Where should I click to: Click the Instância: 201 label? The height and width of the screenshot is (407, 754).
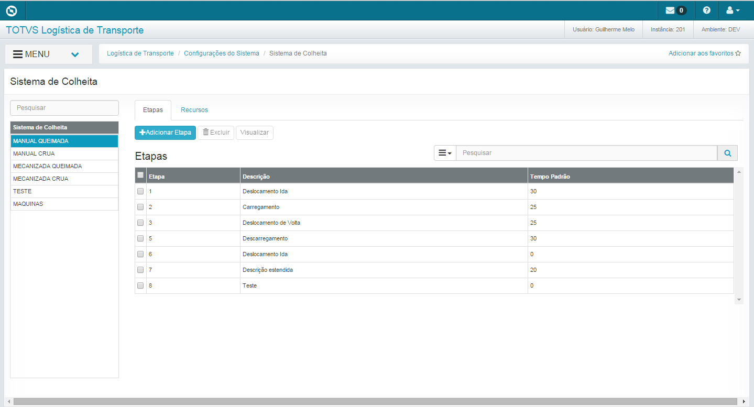pyautogui.click(x=668, y=29)
